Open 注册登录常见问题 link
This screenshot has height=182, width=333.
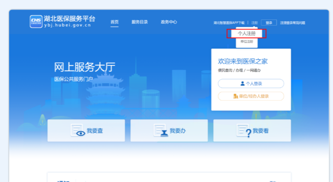click(x=292, y=23)
